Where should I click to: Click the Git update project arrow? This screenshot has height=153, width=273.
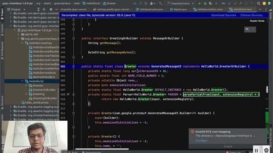(229, 3)
